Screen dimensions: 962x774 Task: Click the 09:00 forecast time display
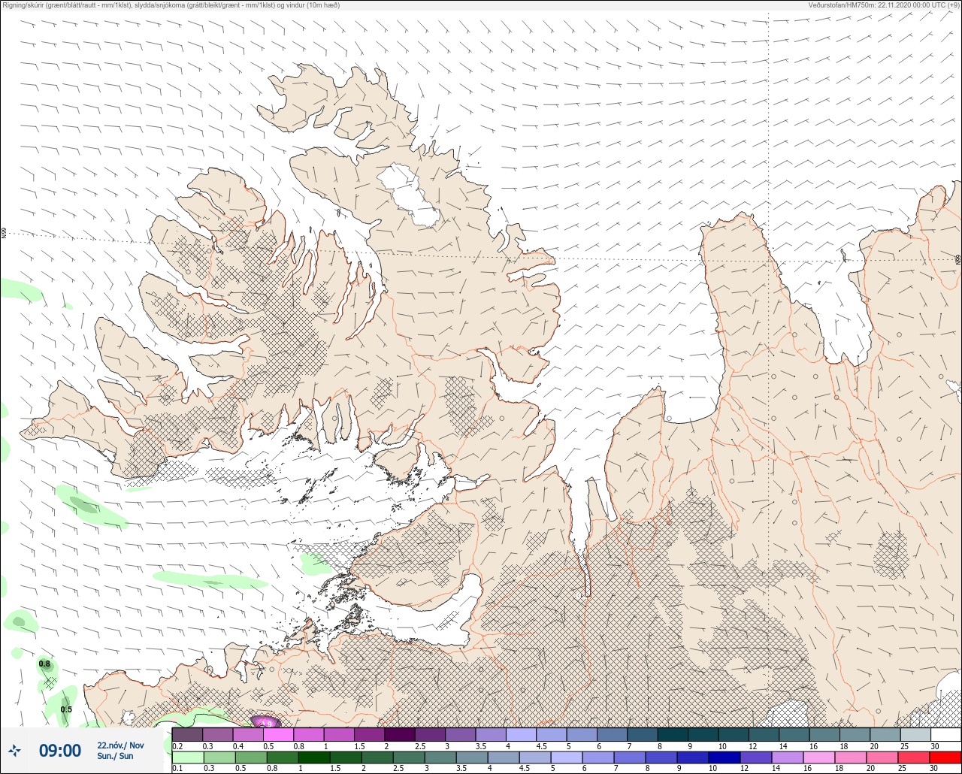click(x=60, y=751)
